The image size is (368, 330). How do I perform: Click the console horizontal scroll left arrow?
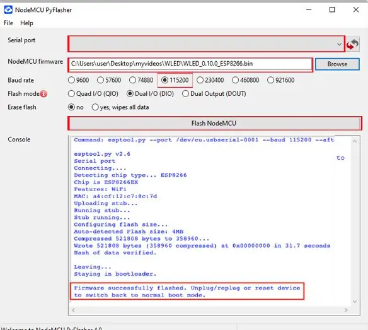click(x=74, y=310)
